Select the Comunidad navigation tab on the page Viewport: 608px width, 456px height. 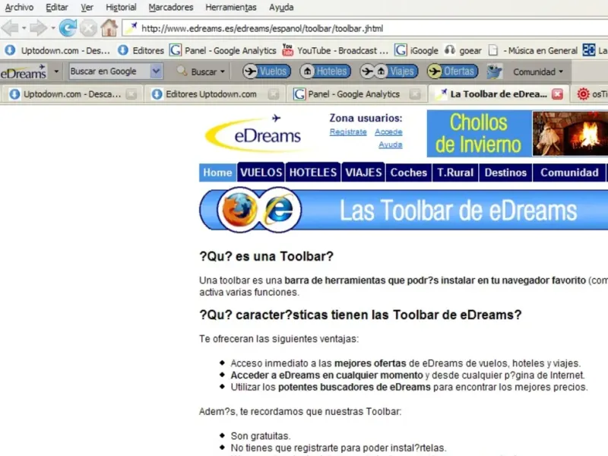pos(569,173)
